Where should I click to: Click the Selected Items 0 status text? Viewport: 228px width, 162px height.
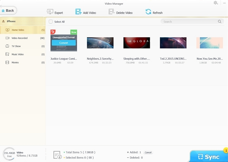[80, 157]
